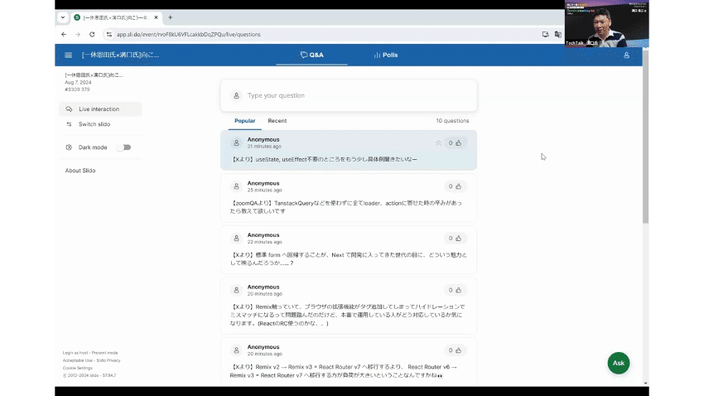Click avatar of useState question author
The width and height of the screenshot is (704, 396).
coord(236,142)
